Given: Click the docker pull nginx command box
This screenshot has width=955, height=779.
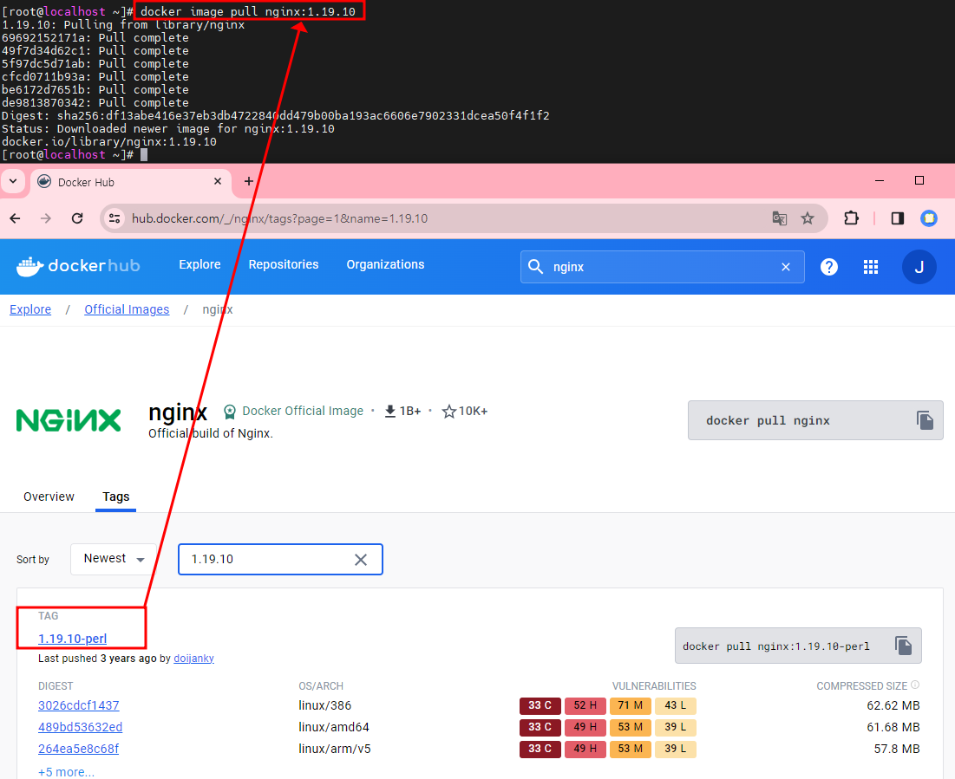Looking at the screenshot, I should 815,420.
